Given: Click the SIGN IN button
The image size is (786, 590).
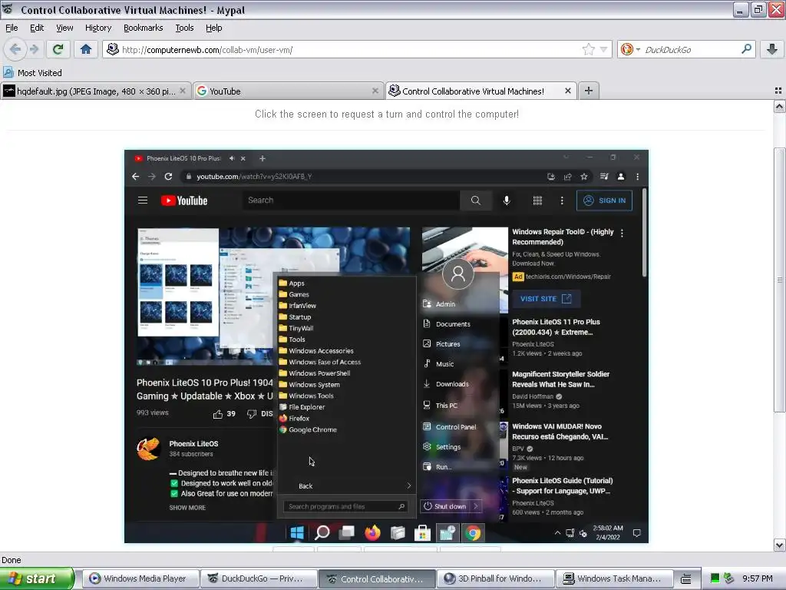Looking at the screenshot, I should [x=605, y=201].
